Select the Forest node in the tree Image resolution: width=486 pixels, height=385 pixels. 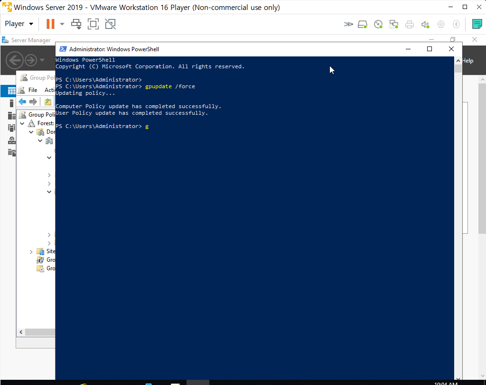[x=41, y=123]
